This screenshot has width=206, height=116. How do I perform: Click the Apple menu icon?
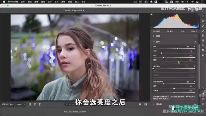click(x=4, y=2)
